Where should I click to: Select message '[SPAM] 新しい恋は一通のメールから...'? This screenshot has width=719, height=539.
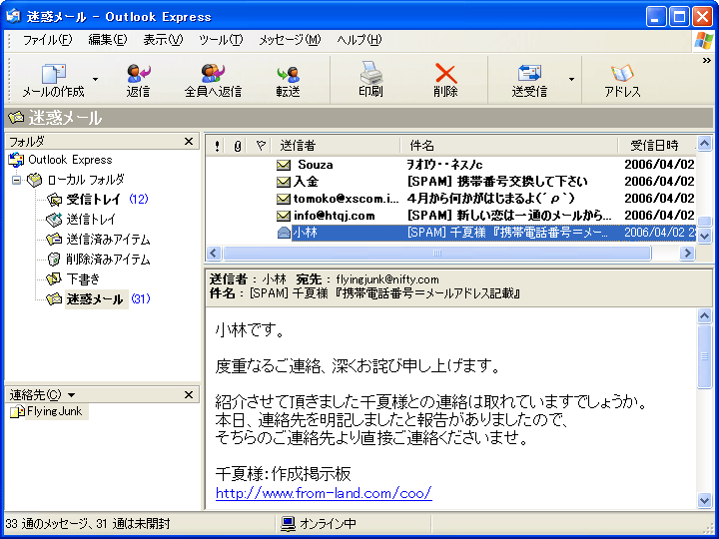(450, 216)
